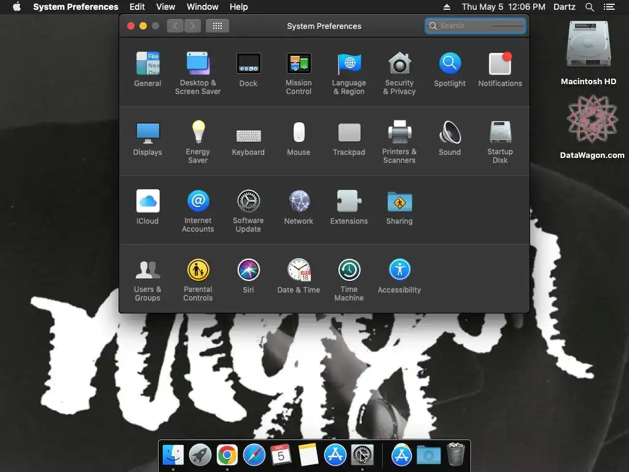Open Extensions preferences

(x=349, y=207)
